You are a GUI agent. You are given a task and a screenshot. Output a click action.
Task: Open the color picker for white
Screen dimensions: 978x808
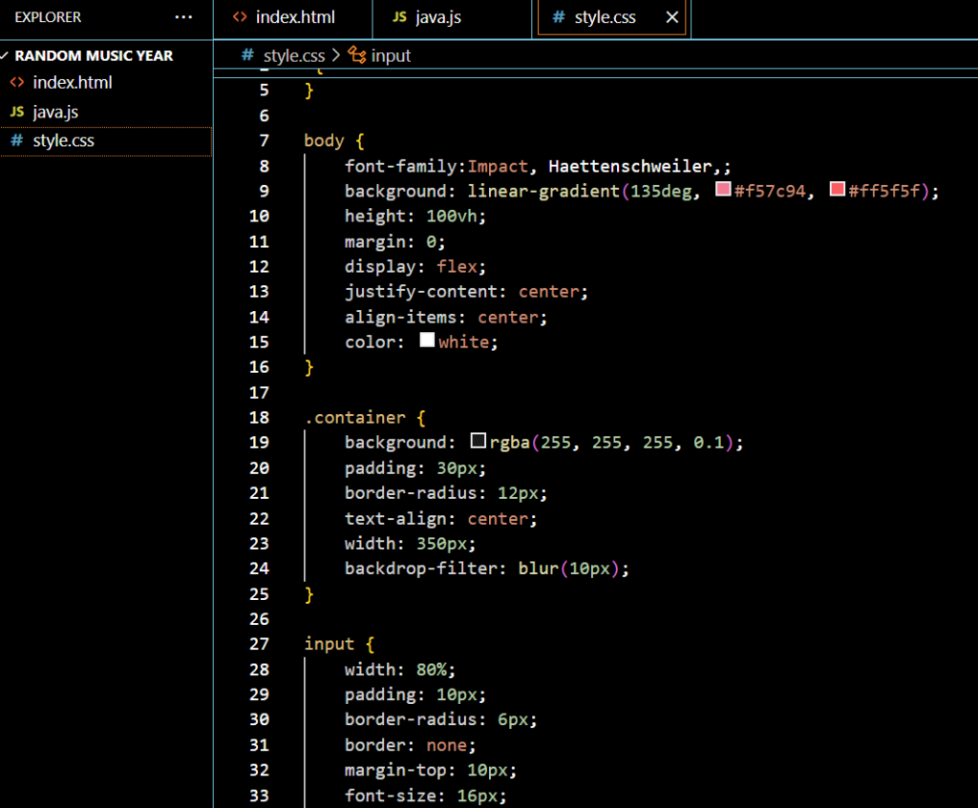[428, 341]
